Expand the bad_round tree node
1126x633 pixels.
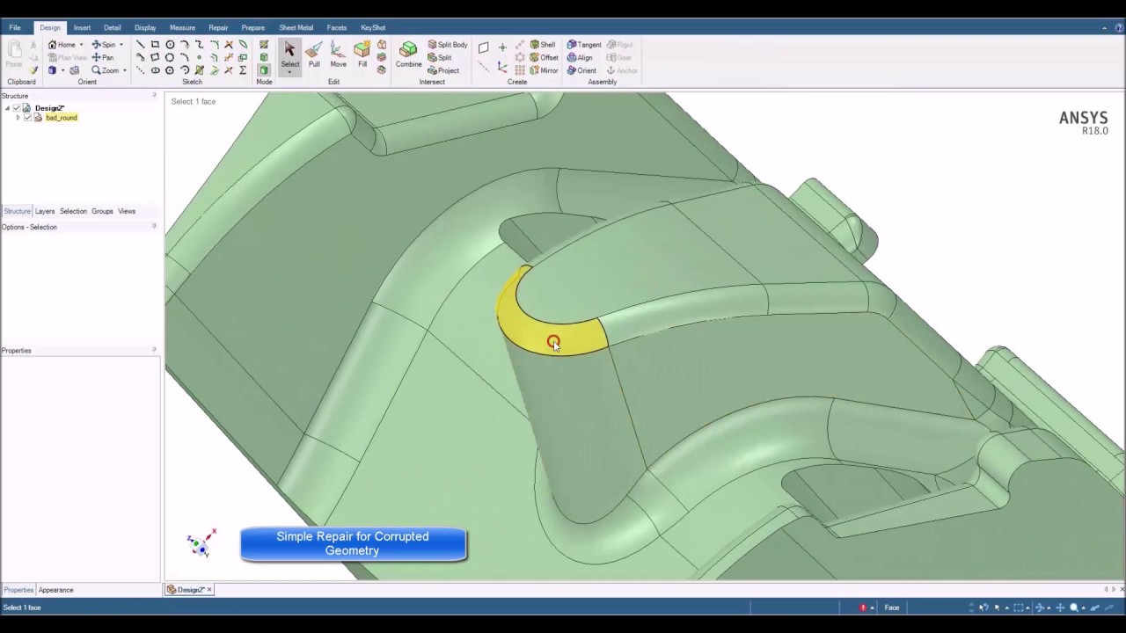(18, 118)
